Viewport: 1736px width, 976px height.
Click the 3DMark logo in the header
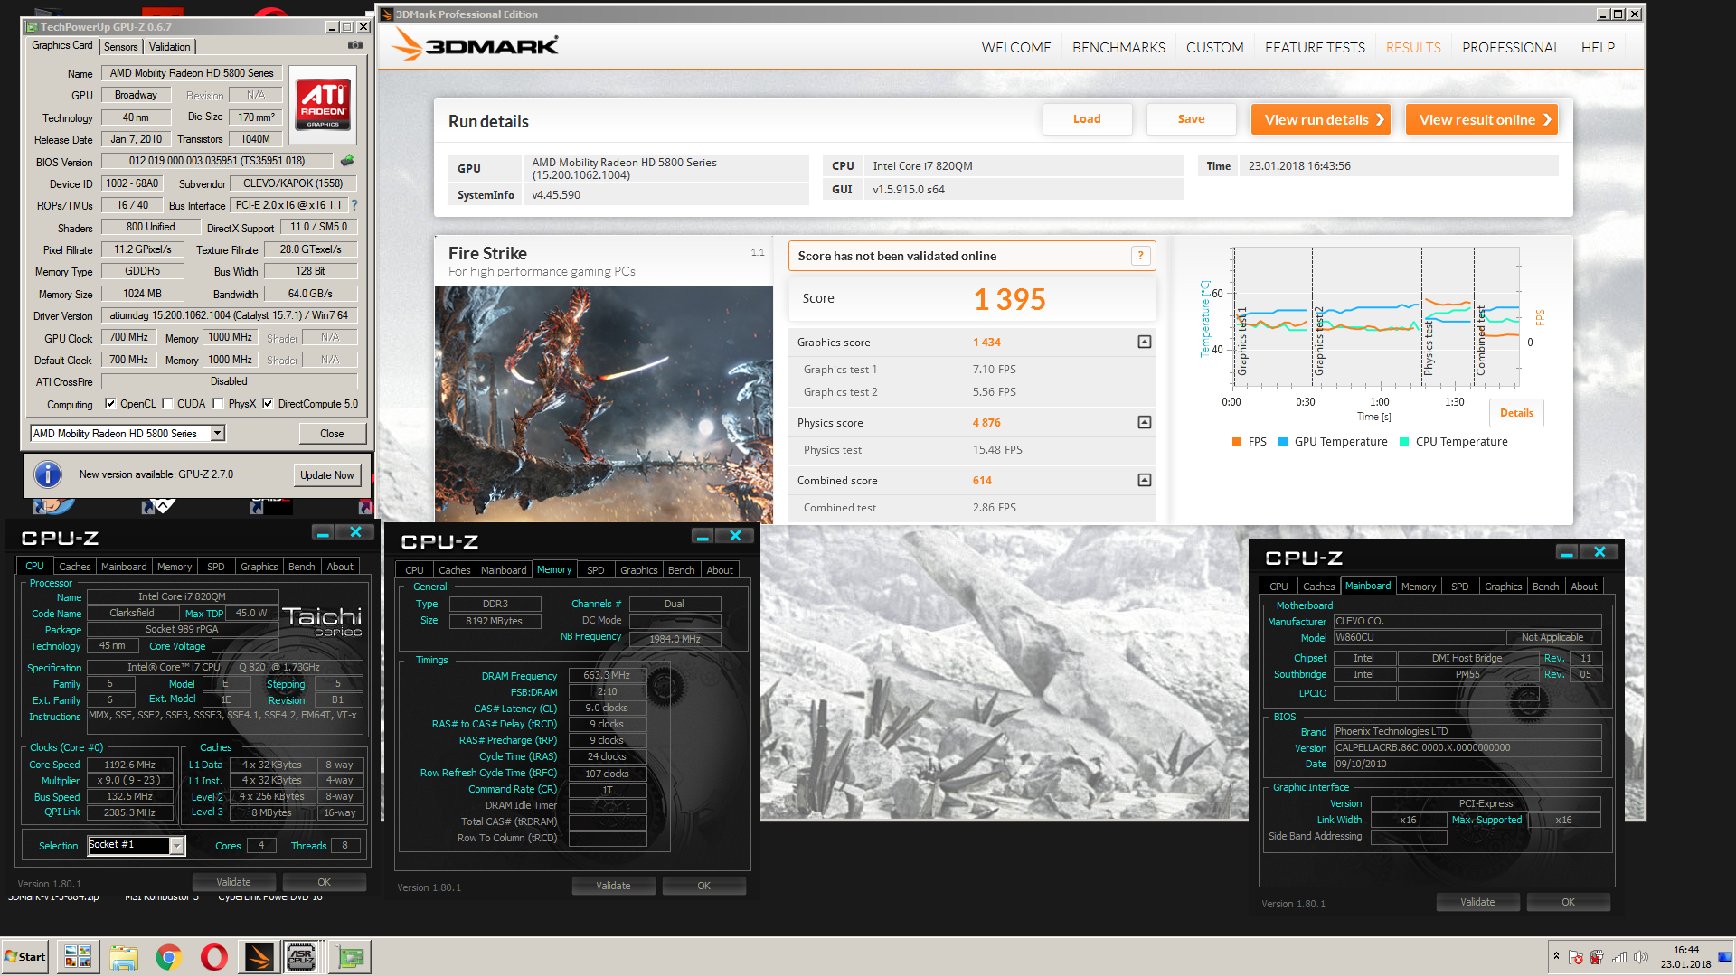point(475,45)
